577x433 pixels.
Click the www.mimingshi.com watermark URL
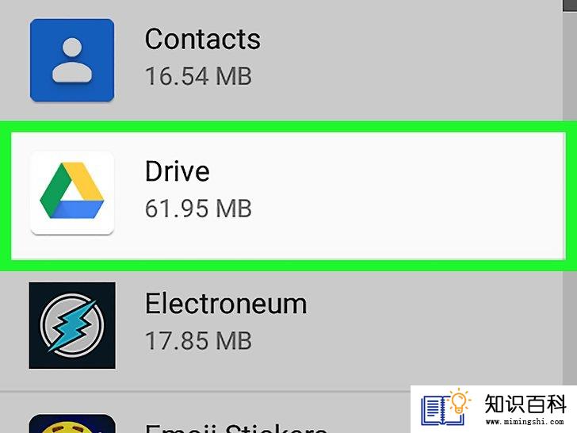tap(525, 421)
